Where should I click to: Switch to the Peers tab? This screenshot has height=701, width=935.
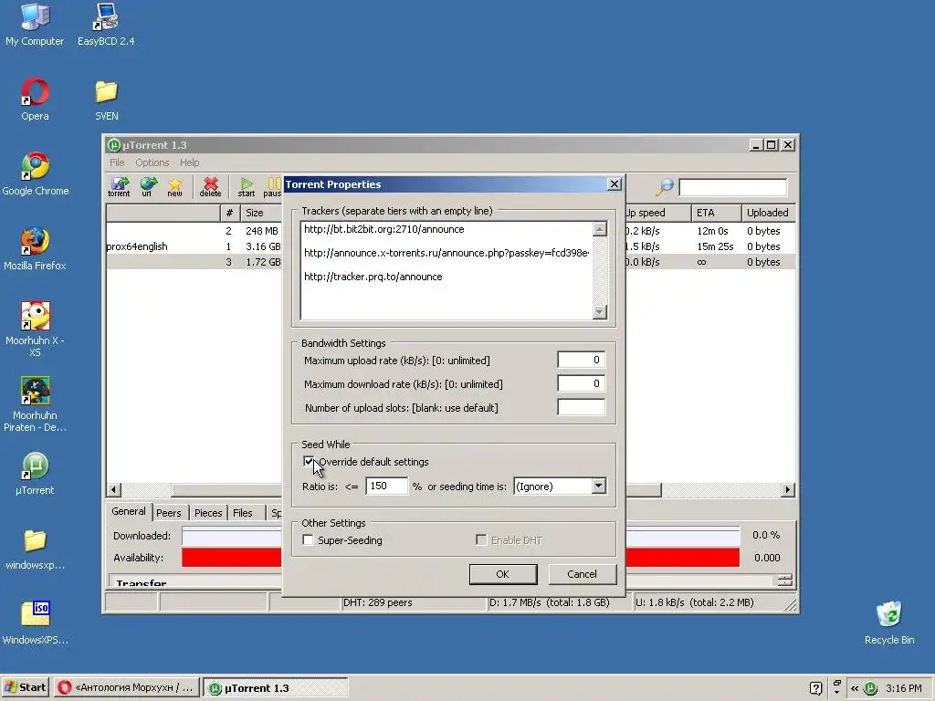point(169,513)
